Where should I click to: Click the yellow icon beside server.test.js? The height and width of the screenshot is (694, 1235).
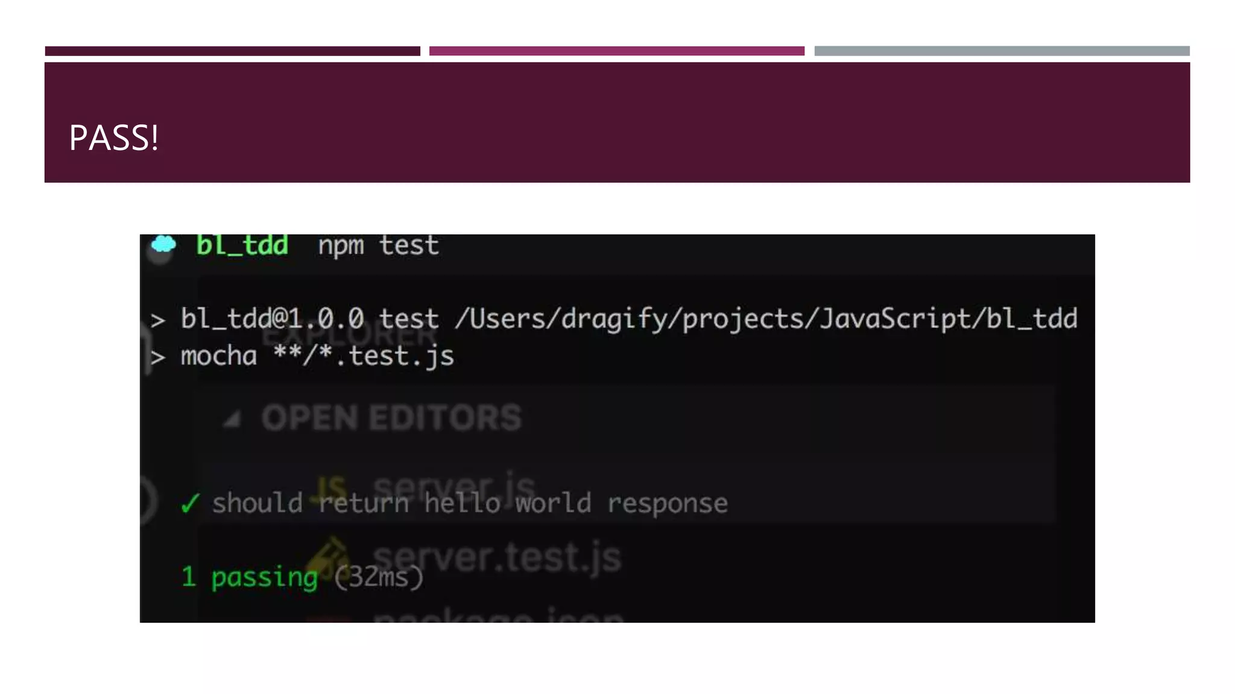click(329, 555)
